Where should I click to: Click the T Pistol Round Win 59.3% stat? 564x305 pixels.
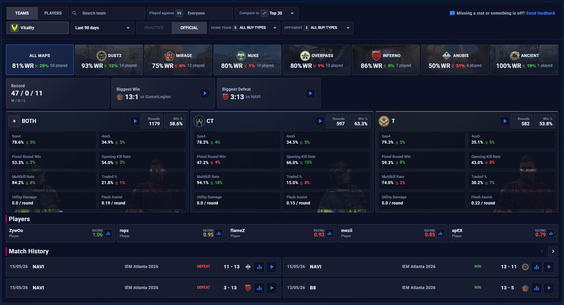422,160
